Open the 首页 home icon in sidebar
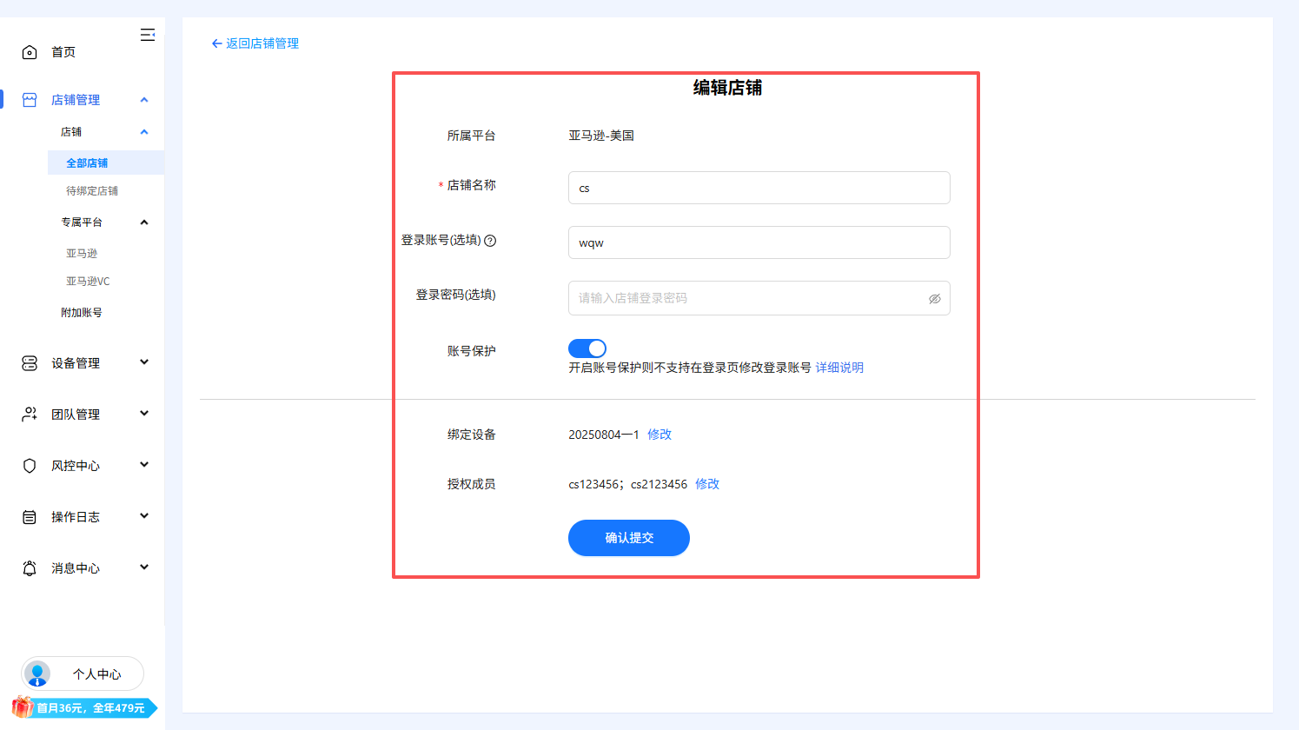 point(29,50)
